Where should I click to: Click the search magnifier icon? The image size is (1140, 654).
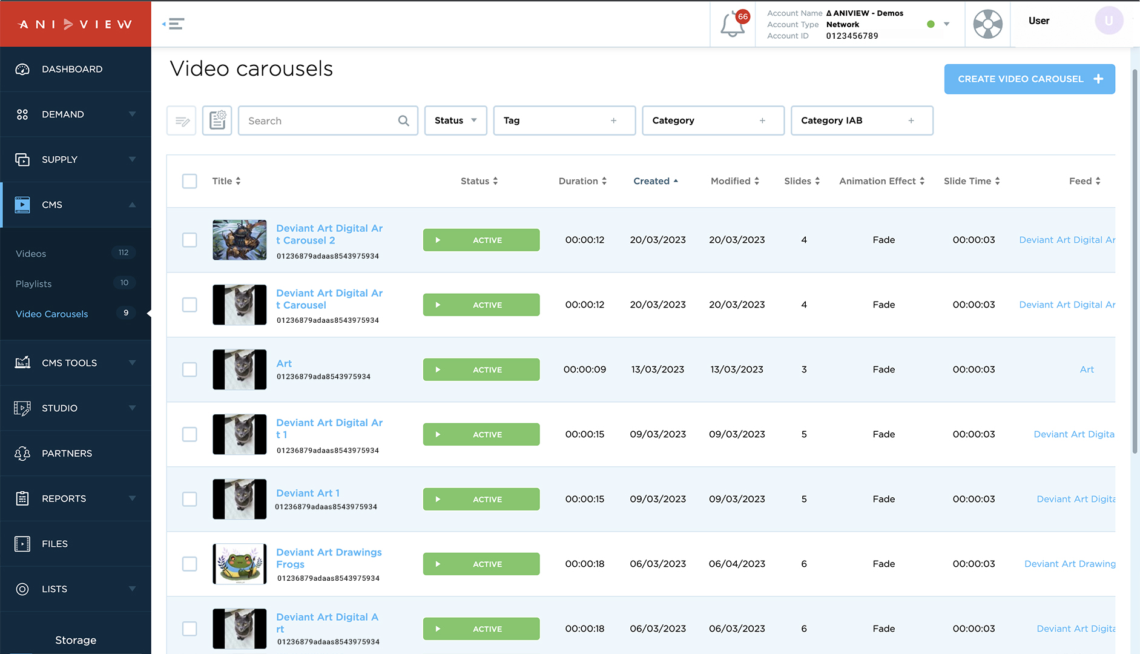[404, 121]
